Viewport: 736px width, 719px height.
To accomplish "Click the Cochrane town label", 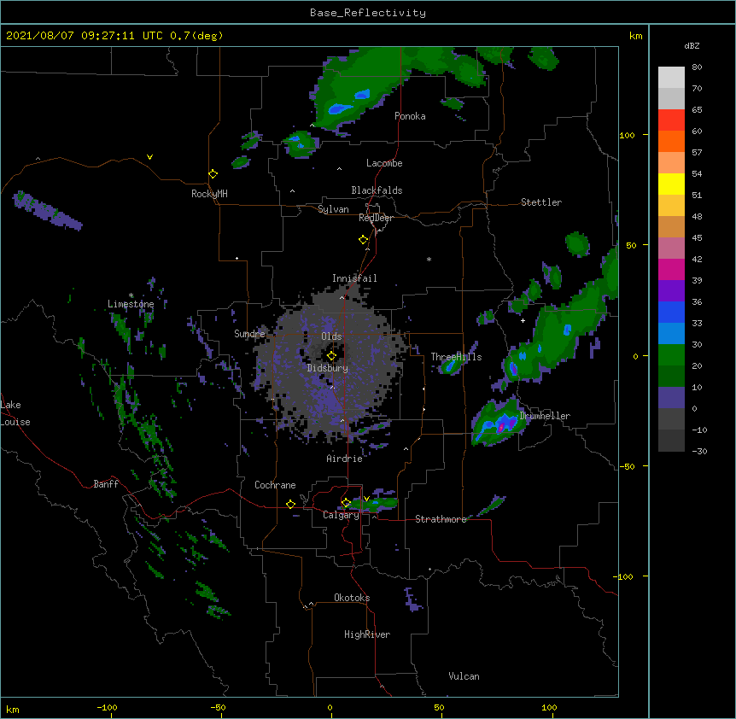I will (275, 485).
